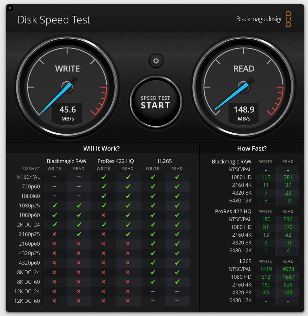Click the red cross for ProRes 422 HQ write at 8K DCI 24
The height and width of the screenshot is (316, 308).
tap(103, 272)
